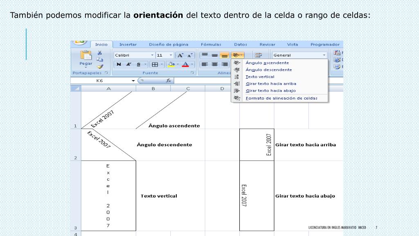
Task: Open the underline style dropdown arrow
Action: tap(145, 64)
